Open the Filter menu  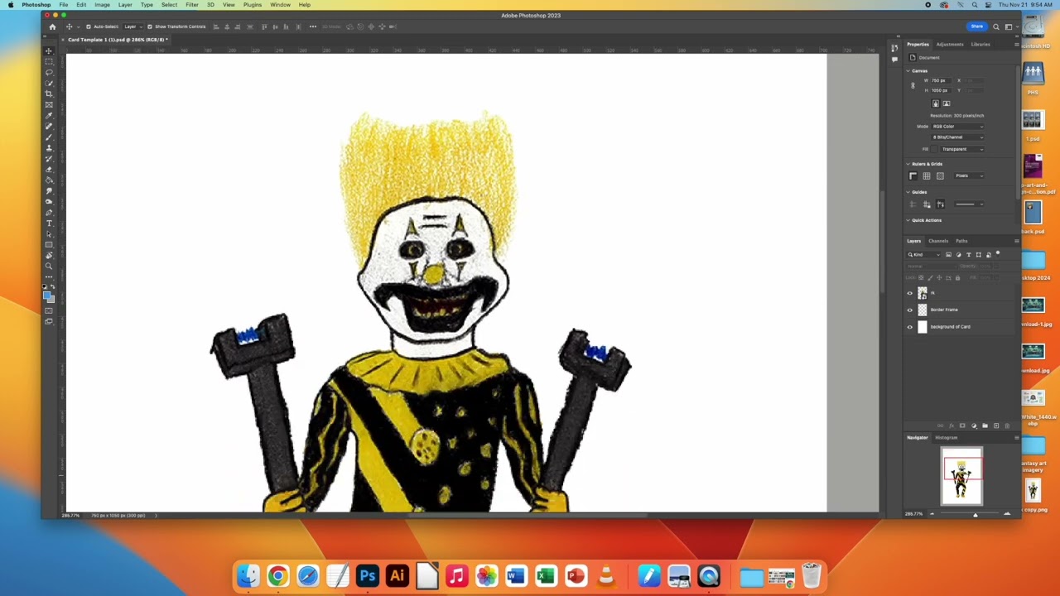[x=191, y=5]
